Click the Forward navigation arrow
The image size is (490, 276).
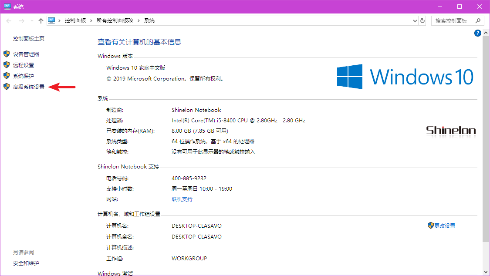[x=22, y=20]
